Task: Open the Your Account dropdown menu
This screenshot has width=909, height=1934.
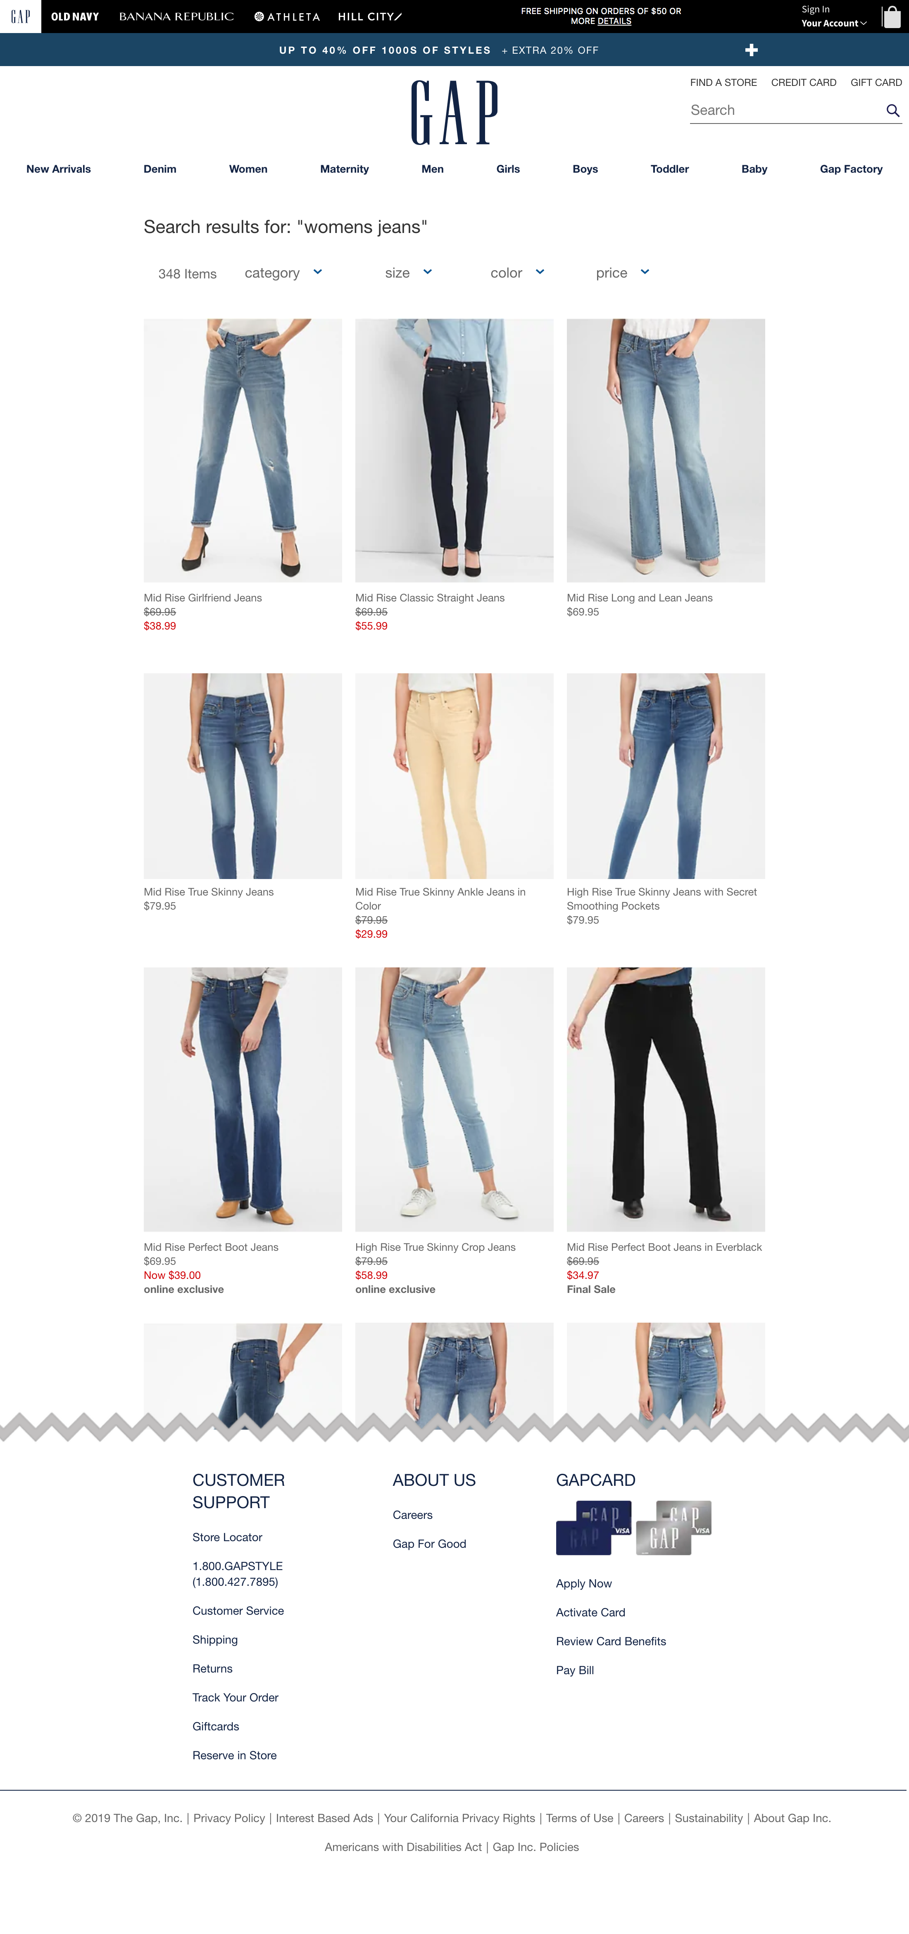Action: point(834,23)
